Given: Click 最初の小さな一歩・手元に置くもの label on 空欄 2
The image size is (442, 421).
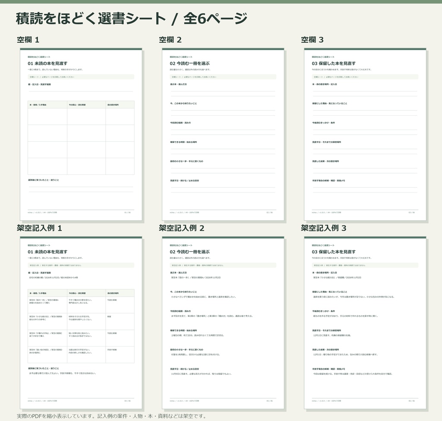Looking at the screenshot, I should coord(186,161).
